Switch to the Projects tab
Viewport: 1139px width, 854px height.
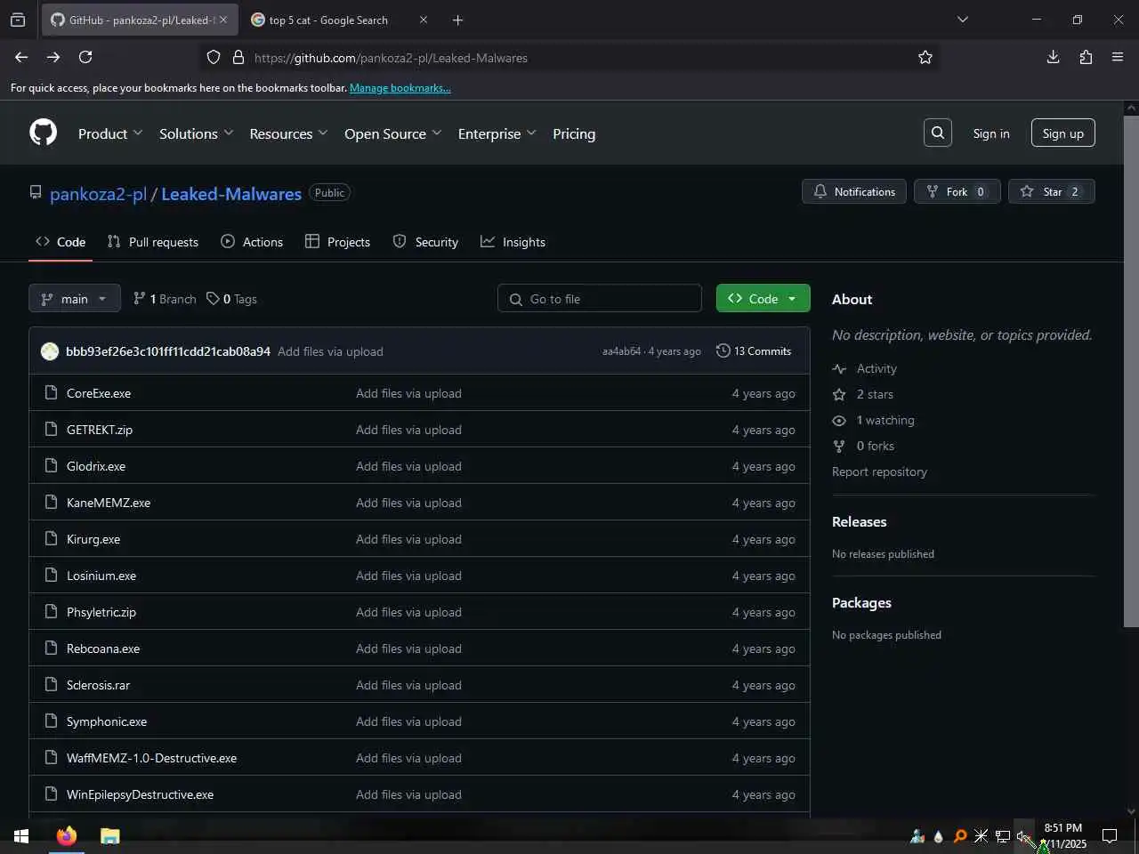pos(337,242)
